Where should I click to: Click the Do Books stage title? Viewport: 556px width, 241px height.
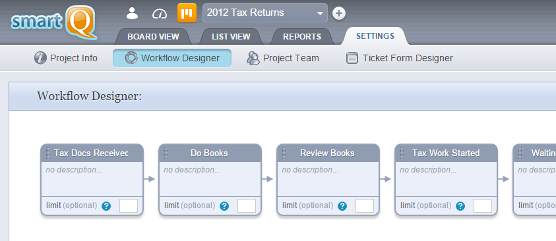pyautogui.click(x=209, y=153)
